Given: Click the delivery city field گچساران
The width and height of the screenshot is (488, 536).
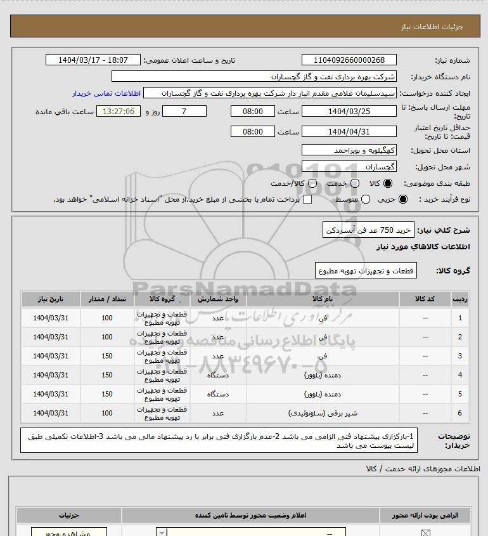Looking at the screenshot, I should (x=349, y=166).
